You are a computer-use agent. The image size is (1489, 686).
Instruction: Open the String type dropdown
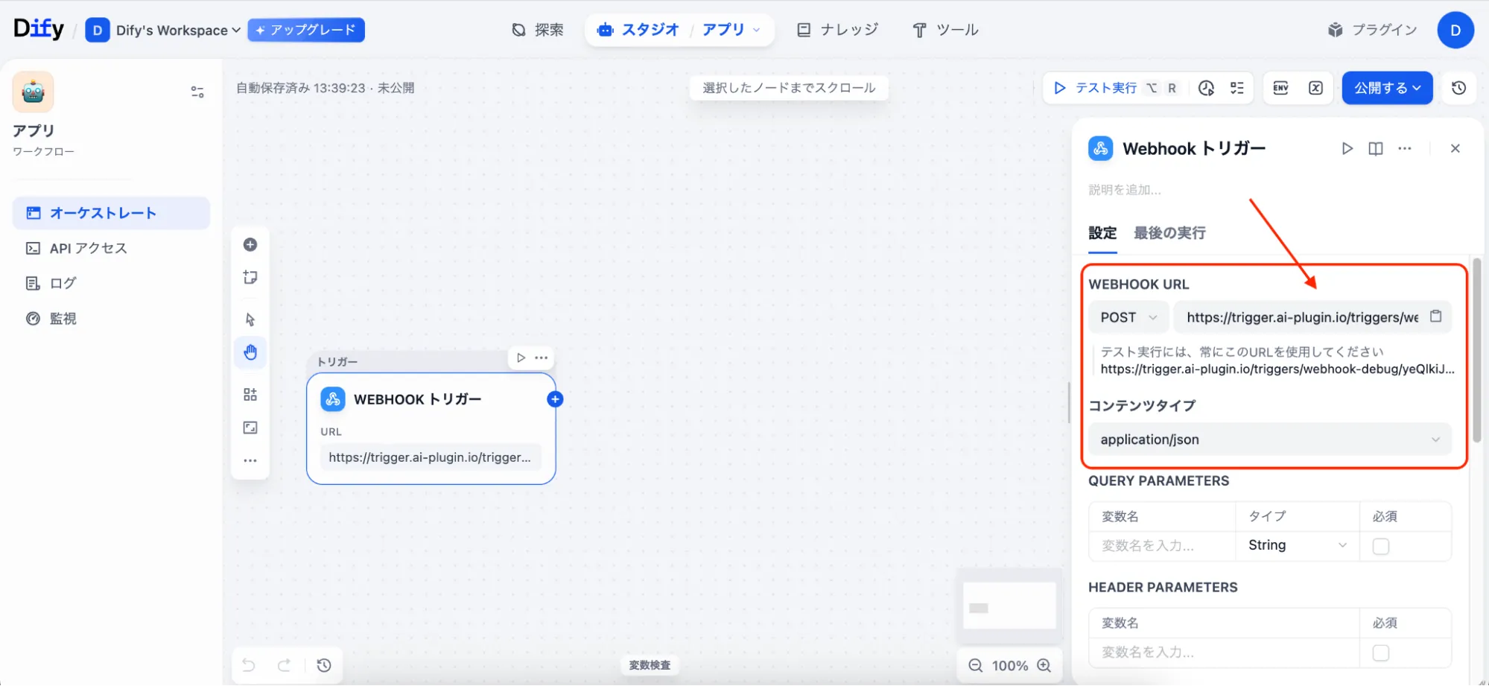(x=1297, y=545)
